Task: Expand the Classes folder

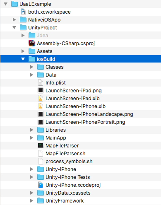Action: tap(31, 67)
